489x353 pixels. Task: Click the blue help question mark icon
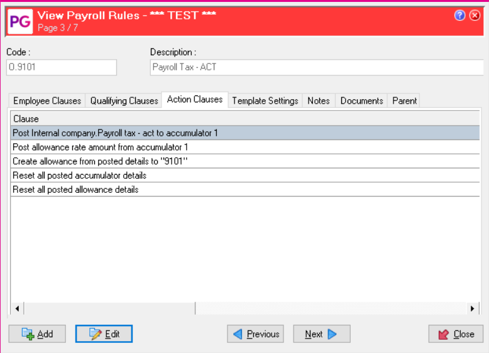coord(460,16)
